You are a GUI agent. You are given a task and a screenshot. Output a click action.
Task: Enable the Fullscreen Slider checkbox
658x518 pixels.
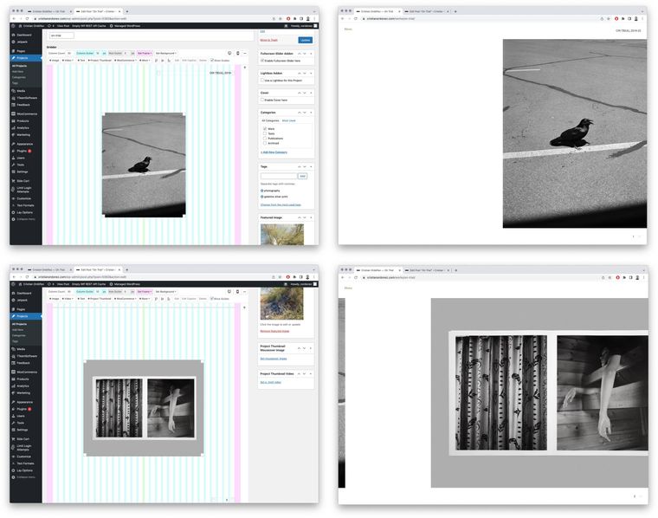pyautogui.click(x=263, y=61)
